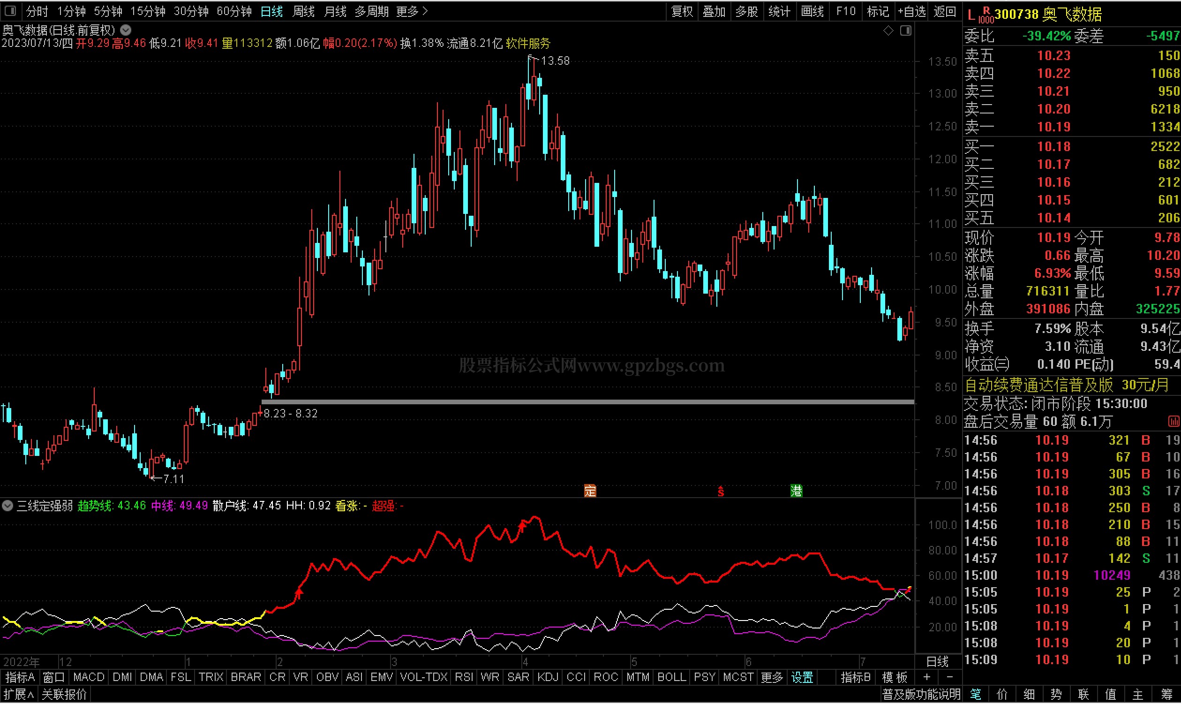
Task: Click the panel toggle icon at top-left
Action: pos(10,10)
